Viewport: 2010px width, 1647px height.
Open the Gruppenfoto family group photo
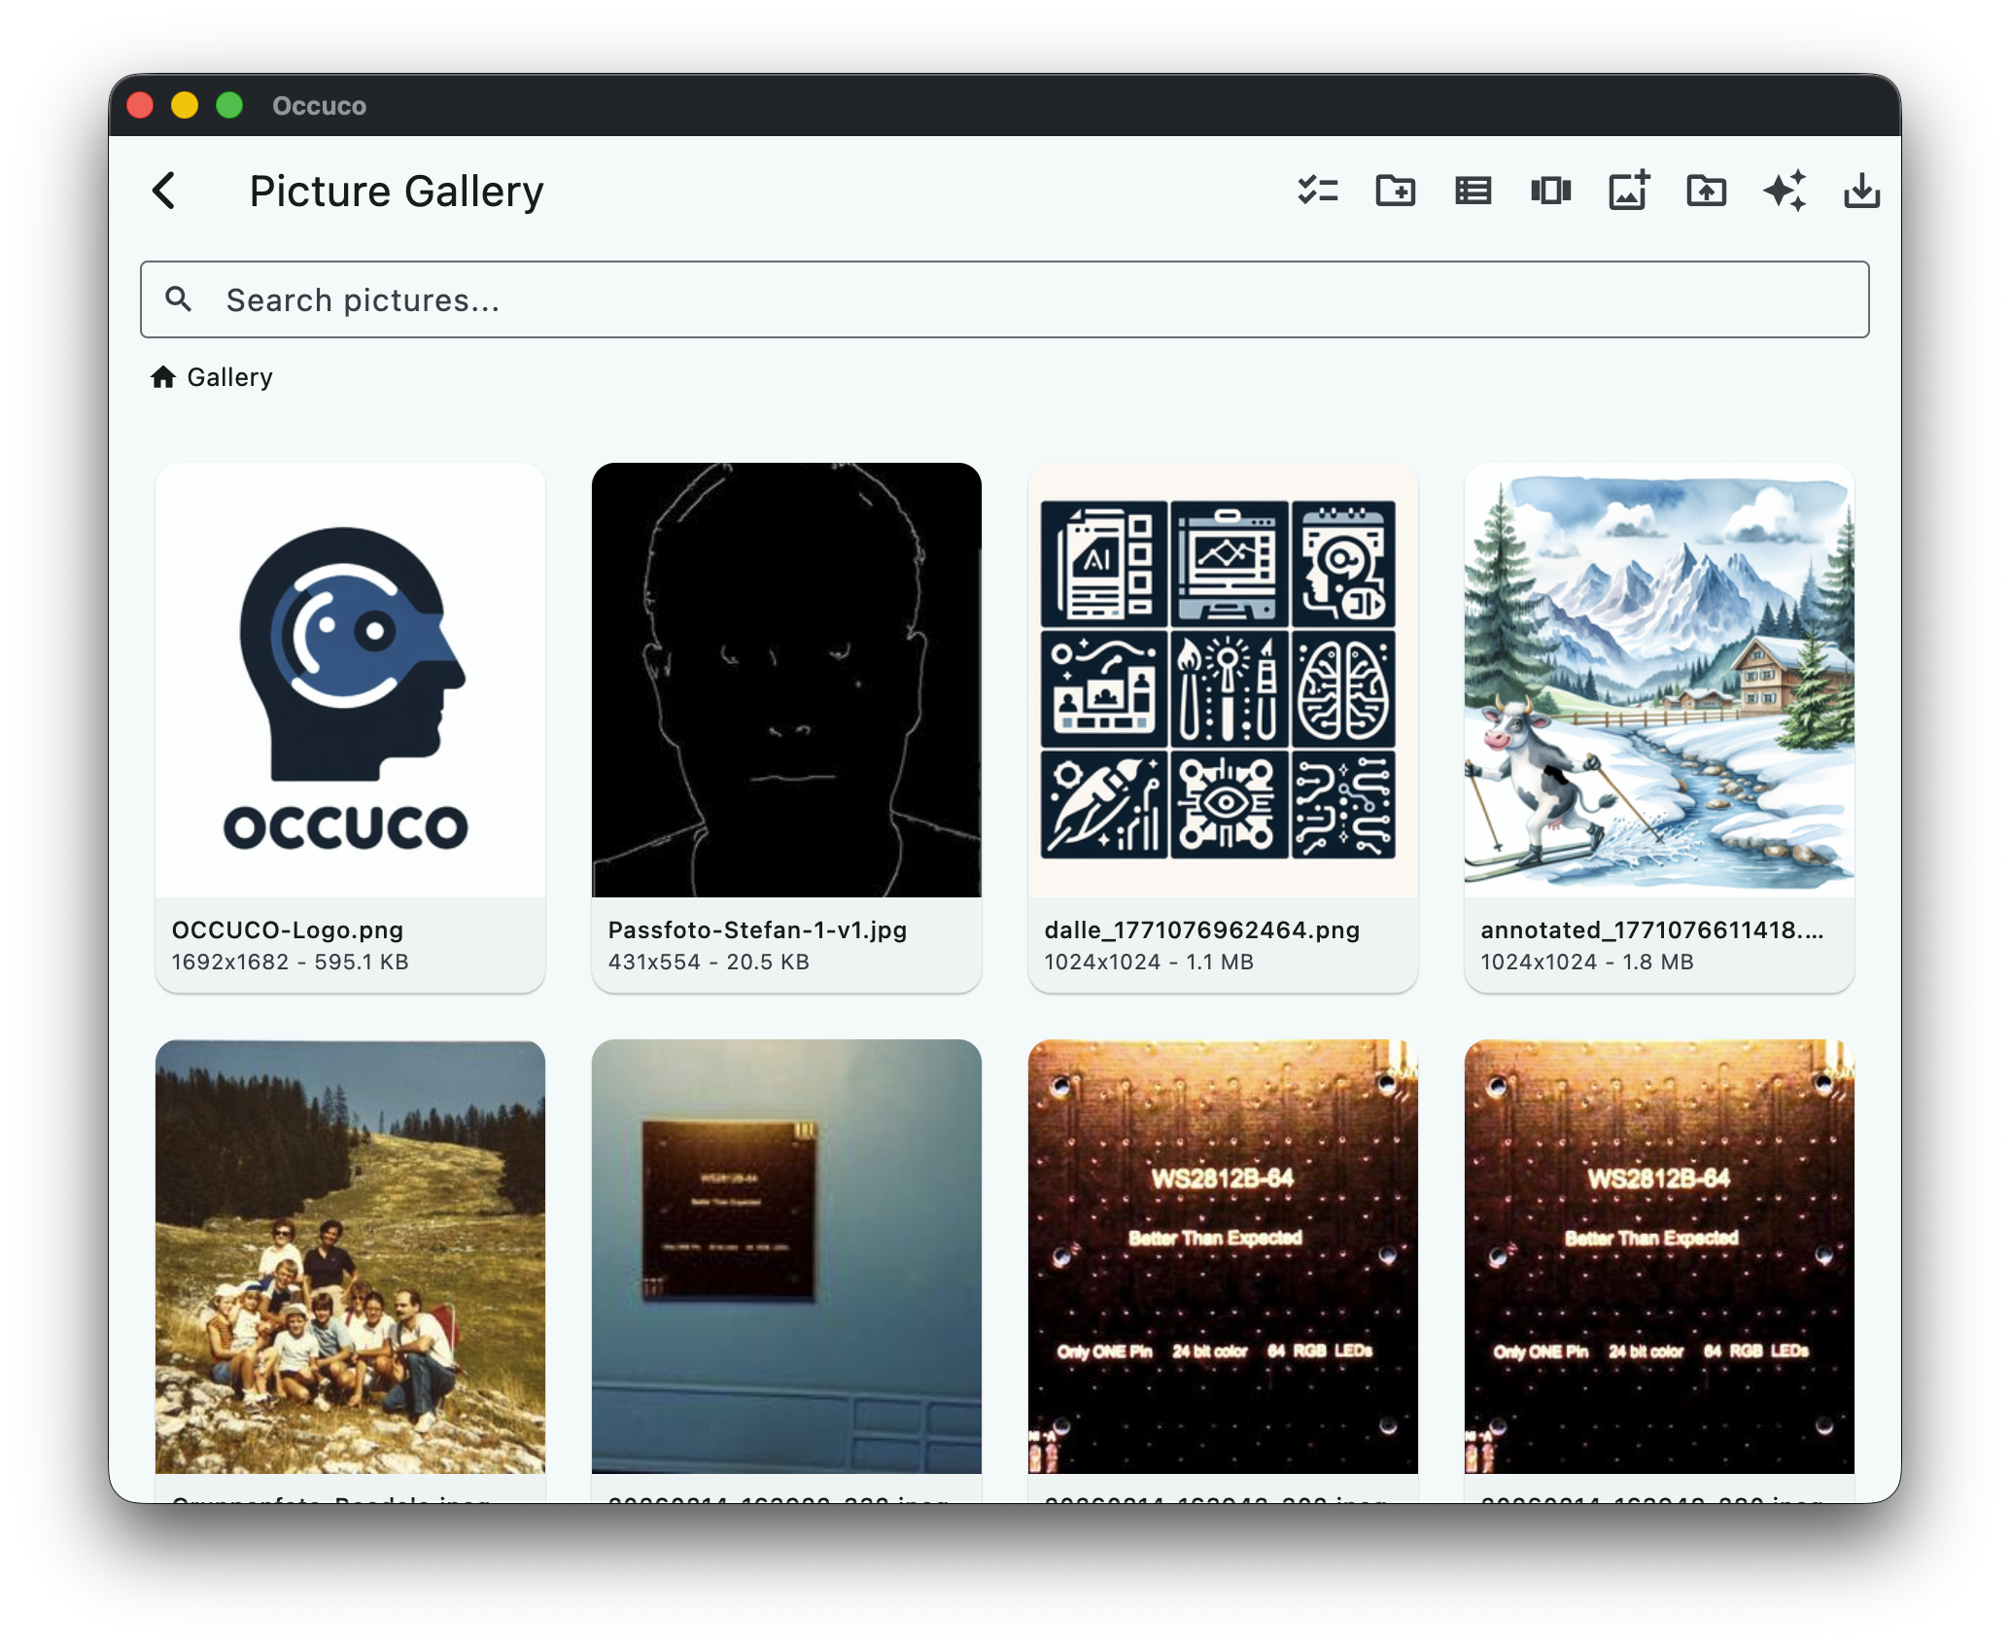(x=349, y=1254)
